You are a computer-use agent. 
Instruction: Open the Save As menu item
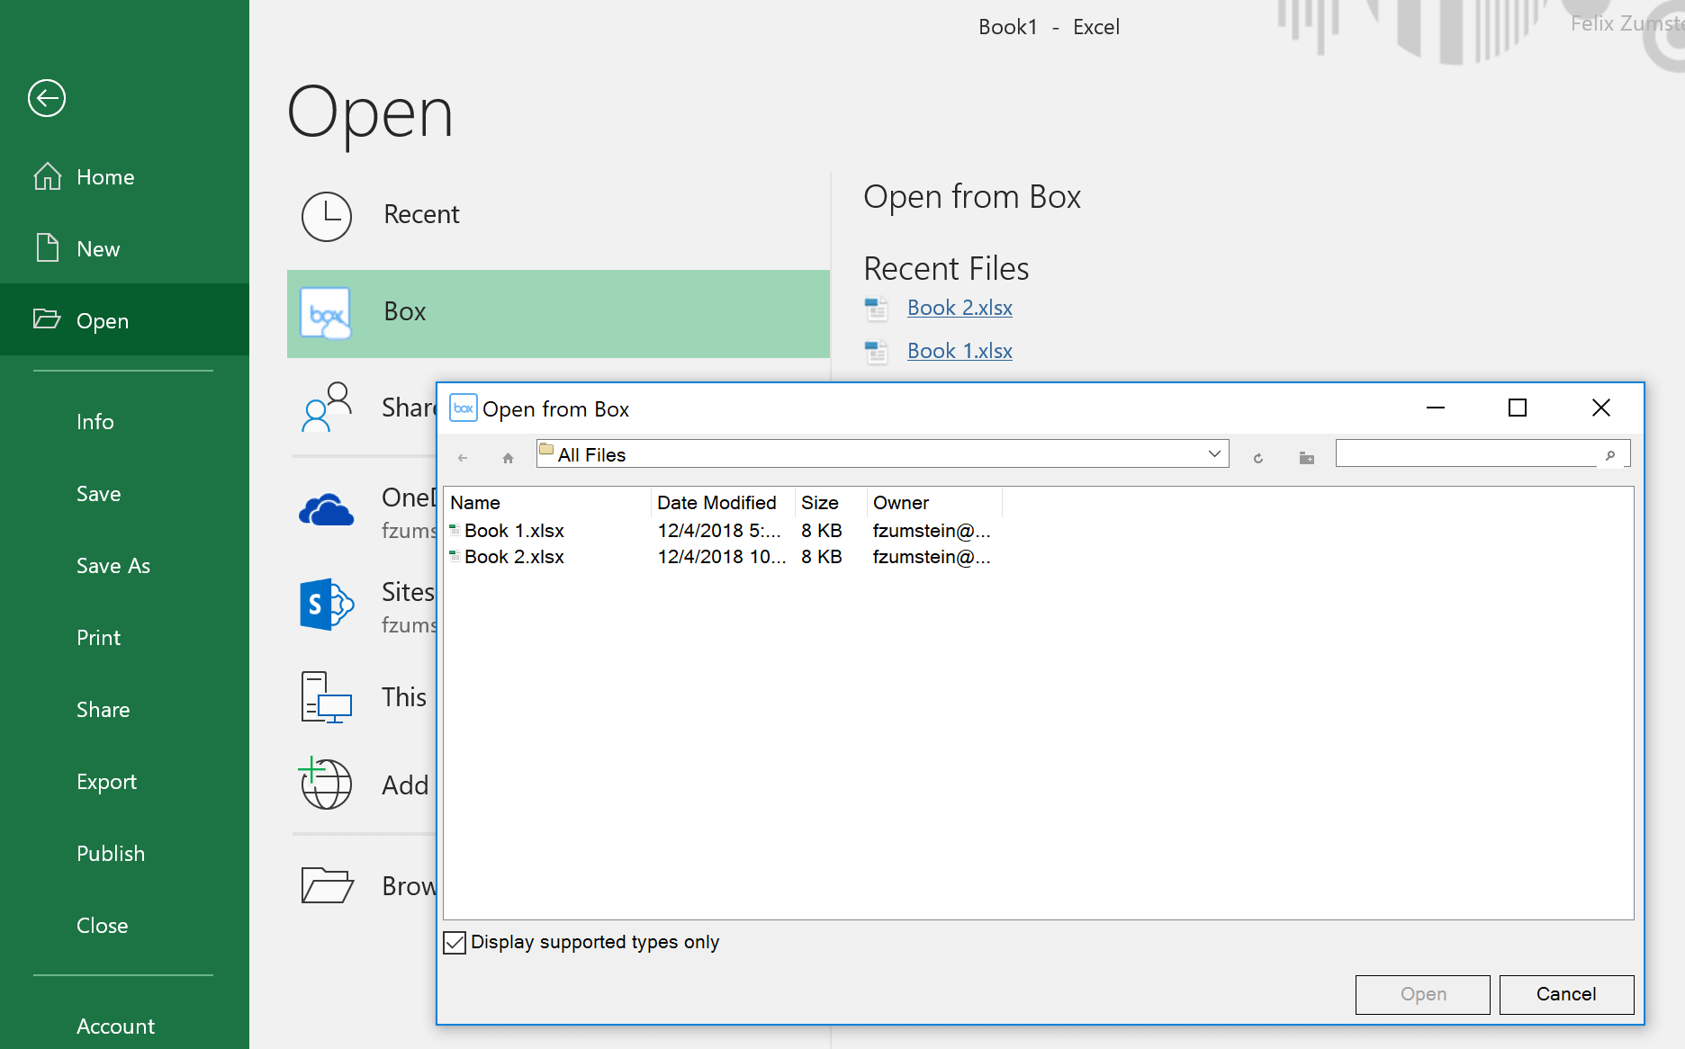[x=113, y=566]
